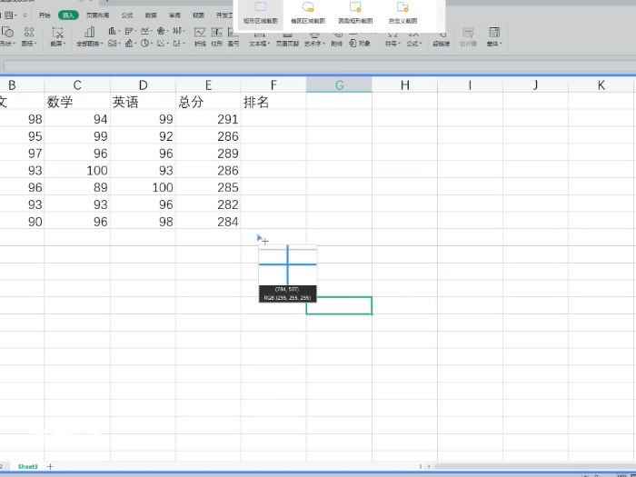Open the 页面布局 page layout tab

(97, 15)
